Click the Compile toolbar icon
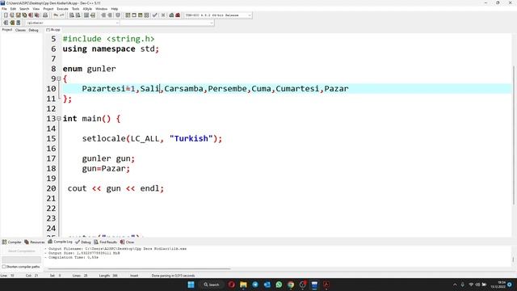The width and height of the screenshot is (517, 291). click(128, 15)
